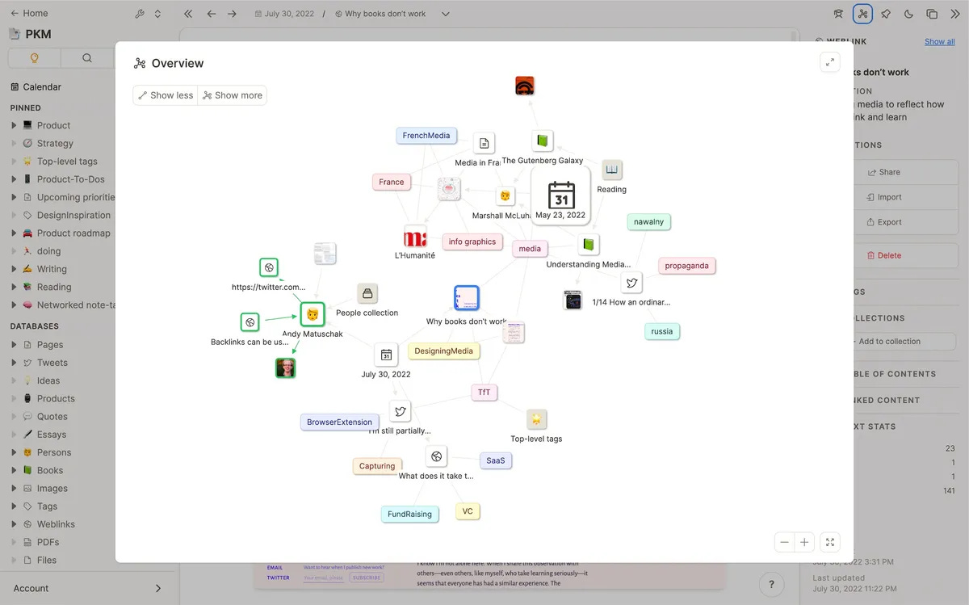This screenshot has width=969, height=605.
Task: Open the Calendar in sidebar
Action: coord(36,86)
